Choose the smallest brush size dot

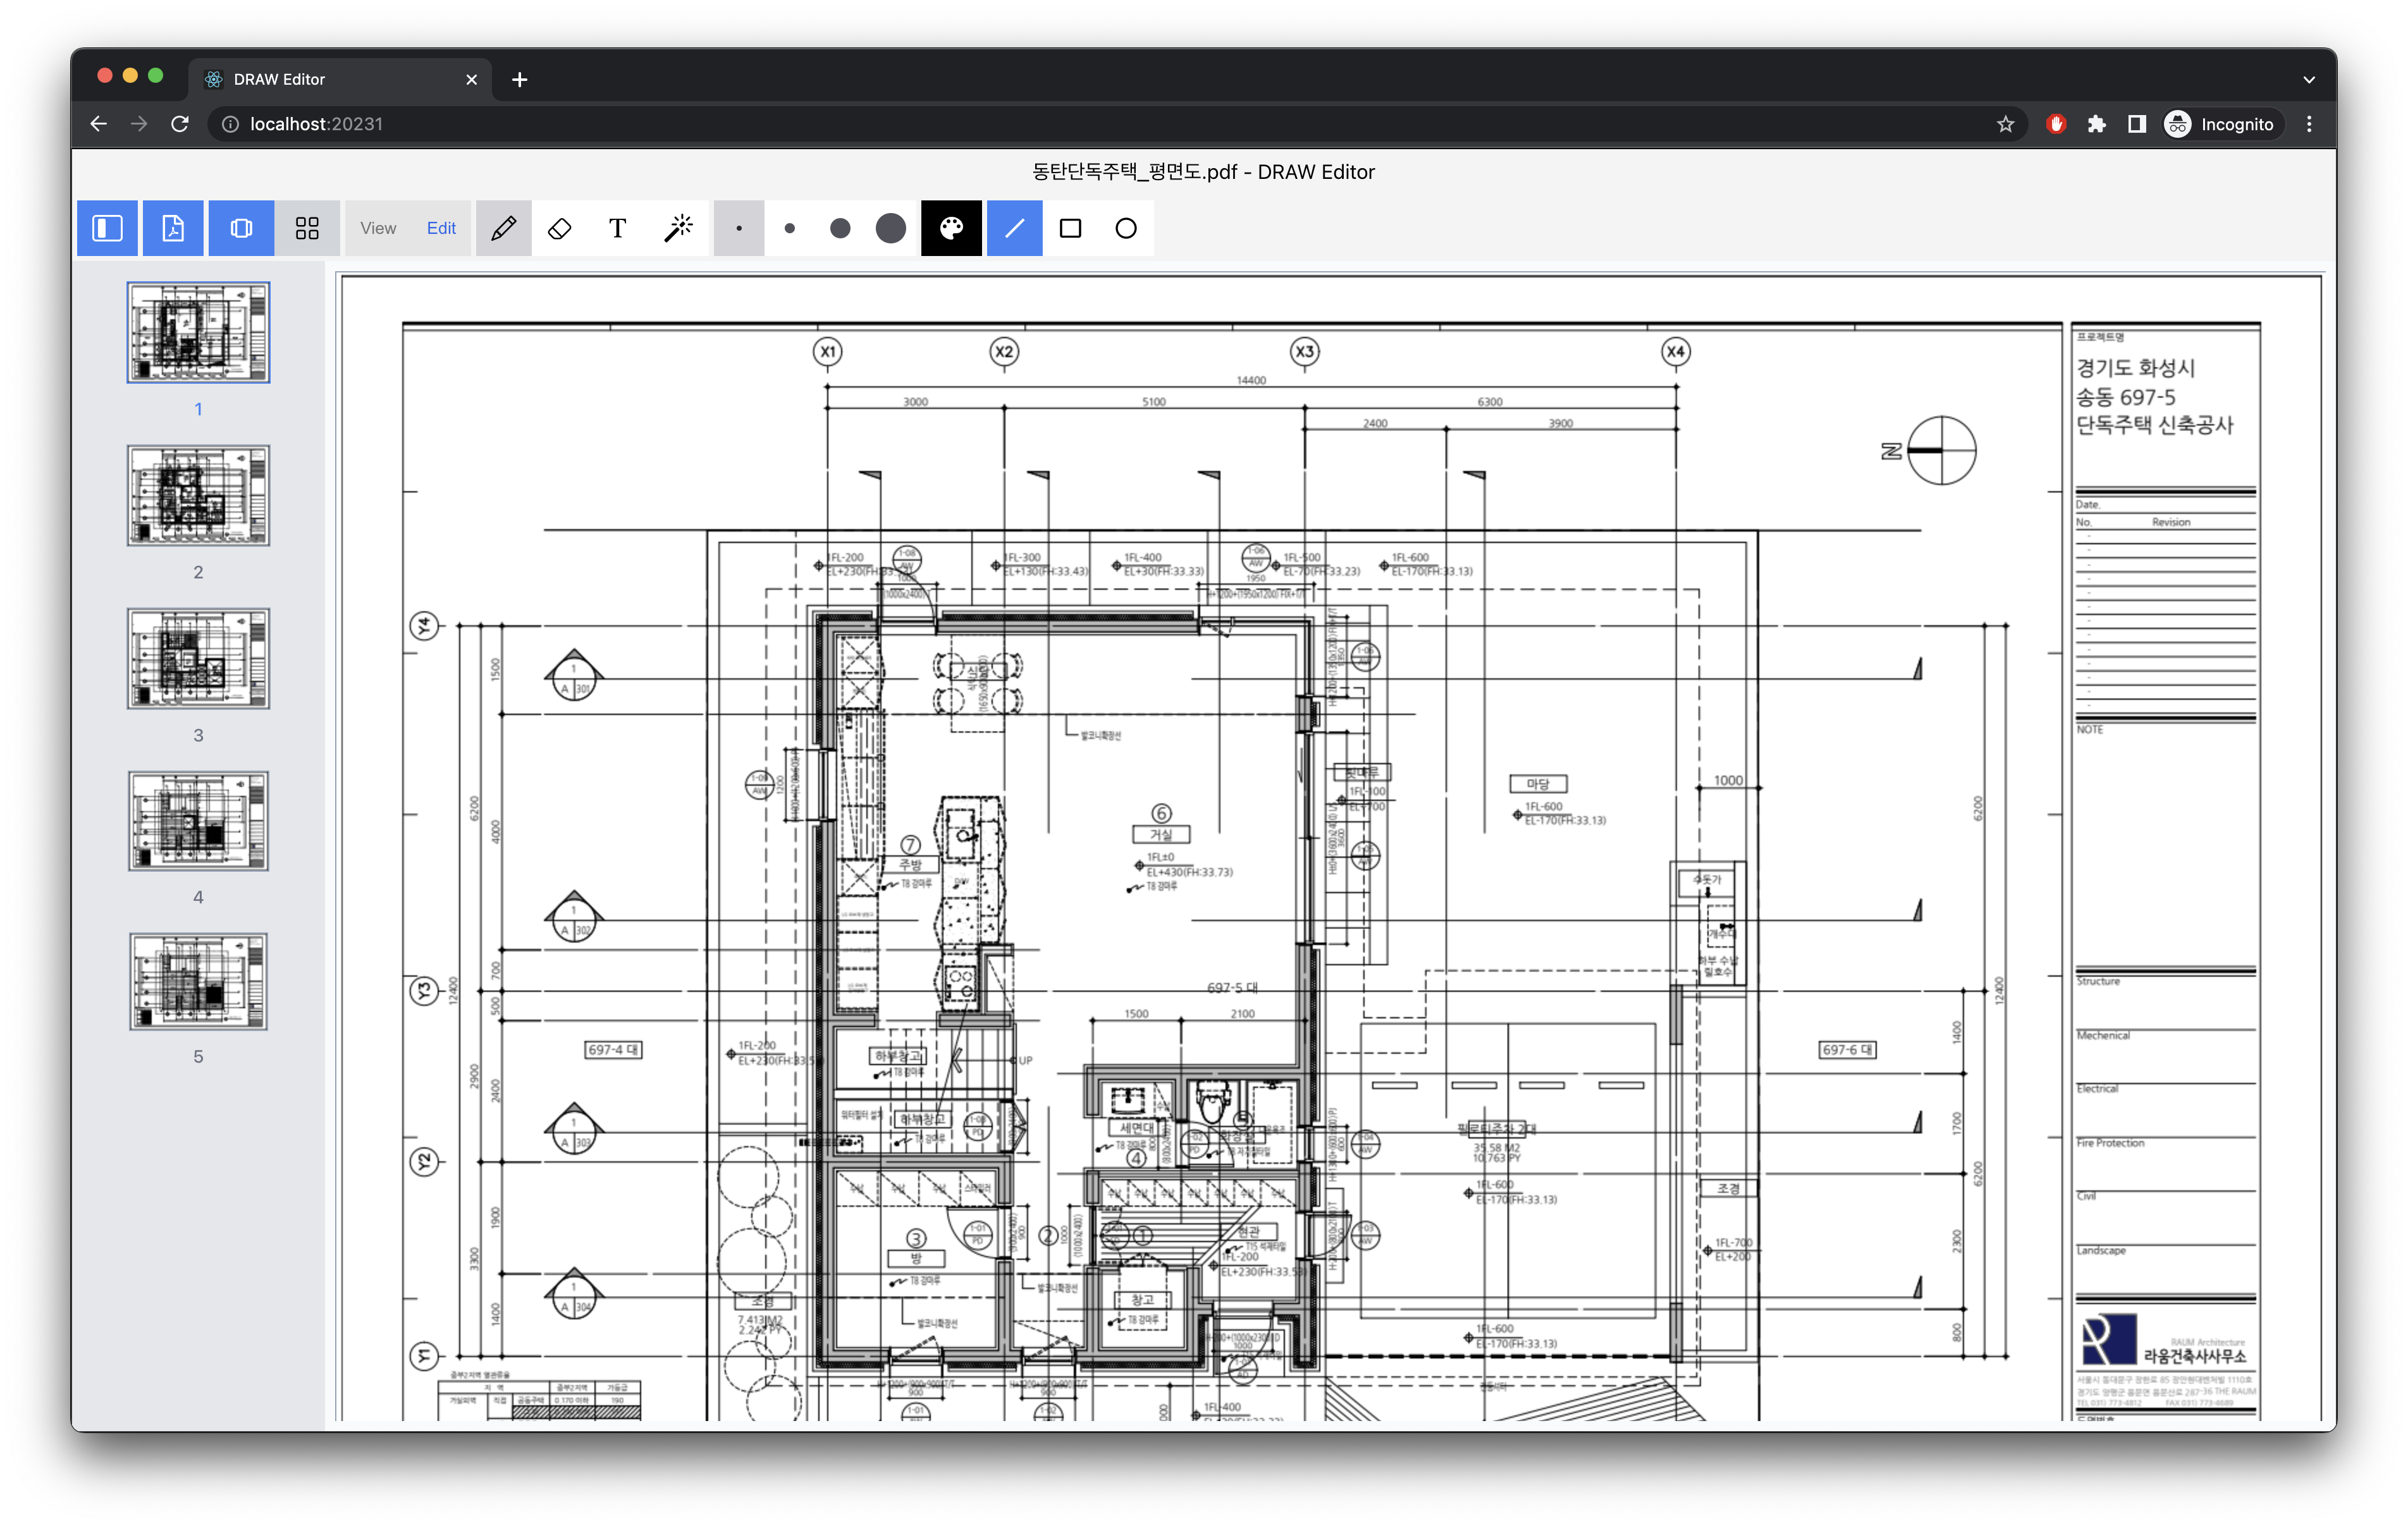click(739, 228)
